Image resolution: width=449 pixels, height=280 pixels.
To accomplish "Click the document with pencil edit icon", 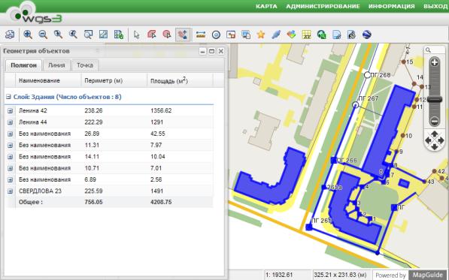I will 352,35.
